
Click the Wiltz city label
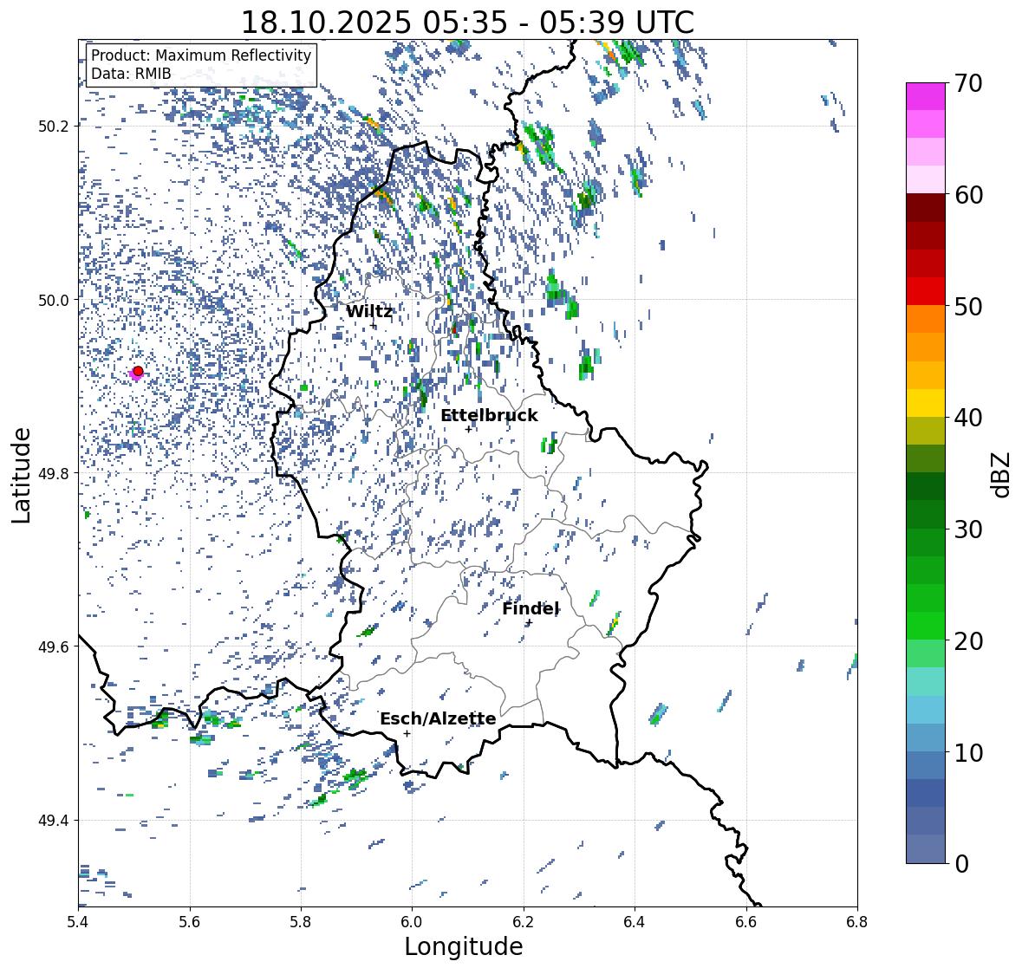click(369, 311)
